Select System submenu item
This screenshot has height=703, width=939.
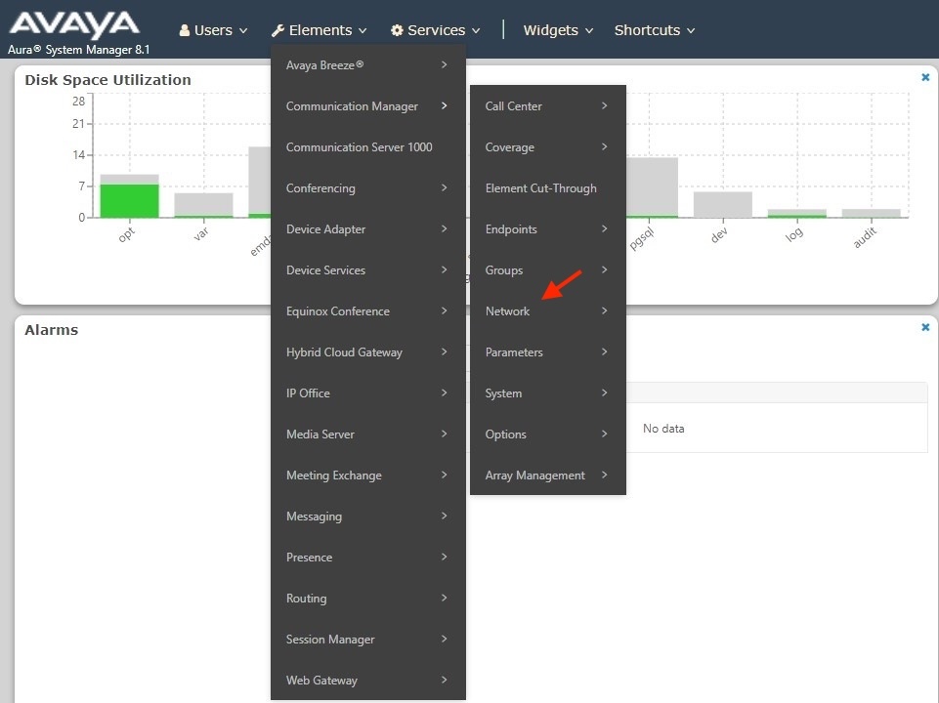(547, 393)
